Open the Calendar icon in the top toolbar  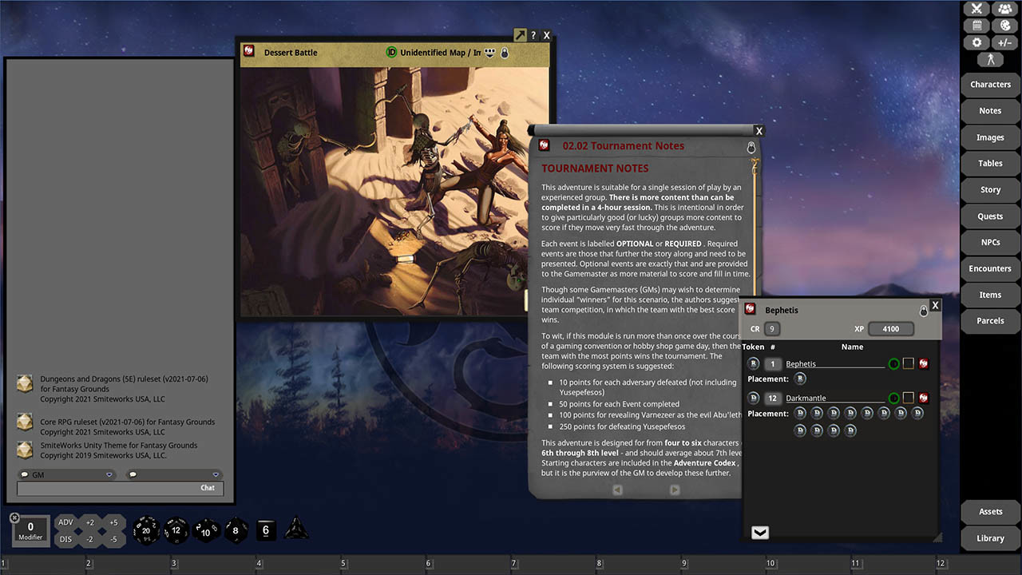[976, 25]
